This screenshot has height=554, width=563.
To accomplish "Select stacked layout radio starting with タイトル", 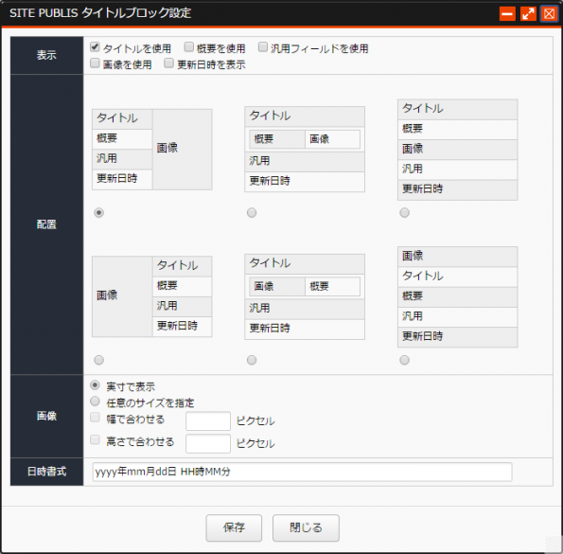I will point(404,213).
